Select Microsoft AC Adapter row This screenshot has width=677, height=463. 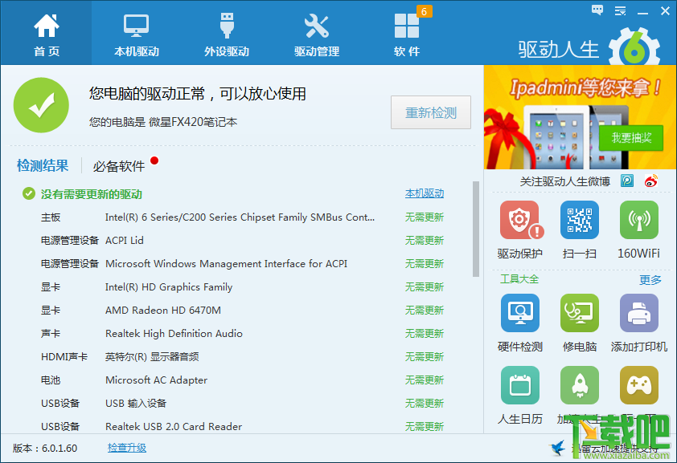point(243,380)
